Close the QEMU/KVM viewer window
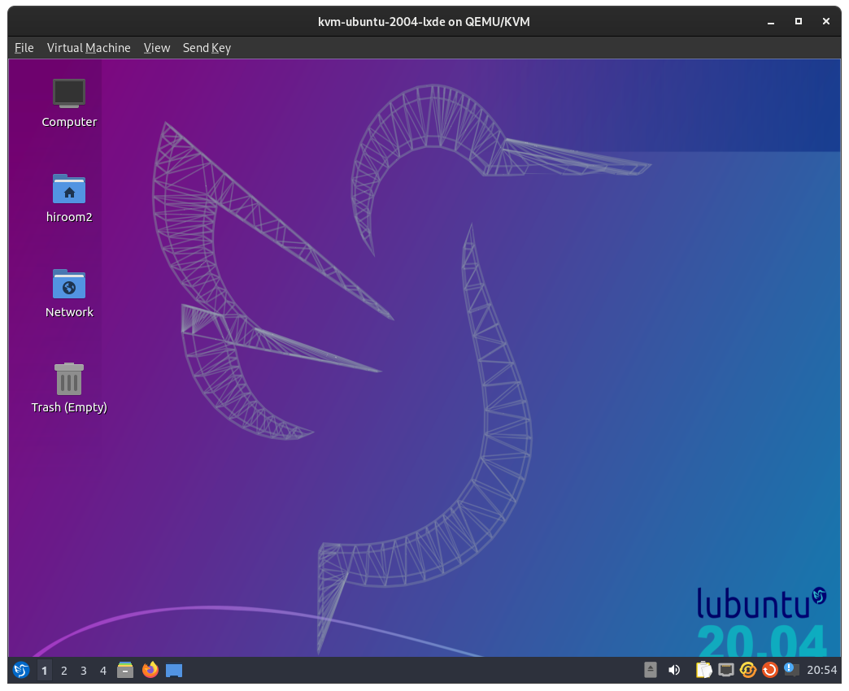 point(825,21)
